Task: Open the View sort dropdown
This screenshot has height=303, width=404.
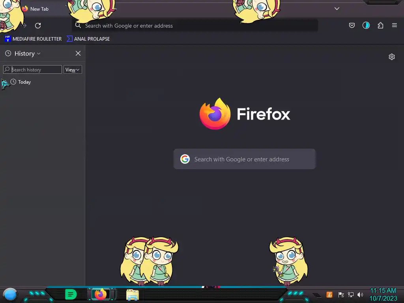Action: (73, 69)
